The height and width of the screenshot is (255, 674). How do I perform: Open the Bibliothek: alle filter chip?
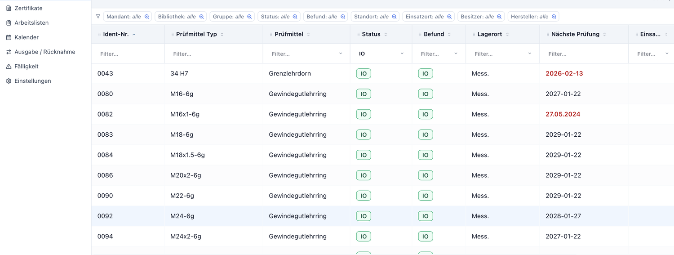181,17
